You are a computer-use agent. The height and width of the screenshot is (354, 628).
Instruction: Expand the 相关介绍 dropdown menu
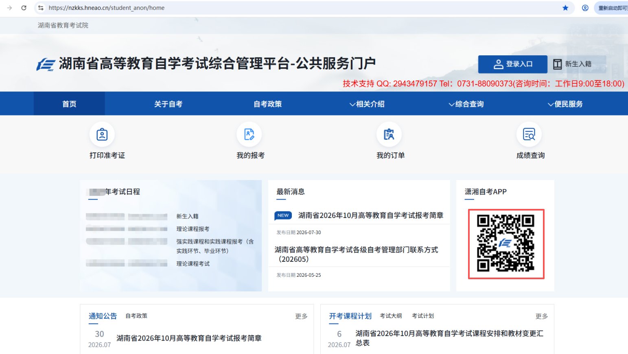pos(367,104)
